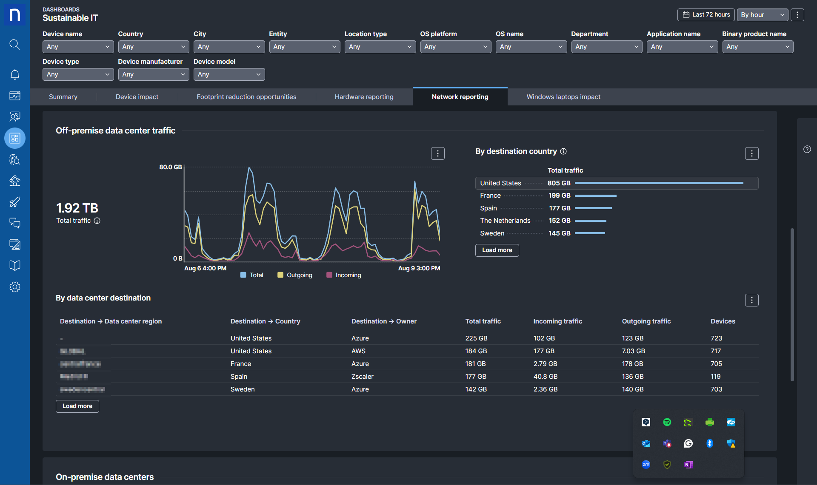Click the Bluetooth tray icon
817x485 pixels.
tap(709, 443)
